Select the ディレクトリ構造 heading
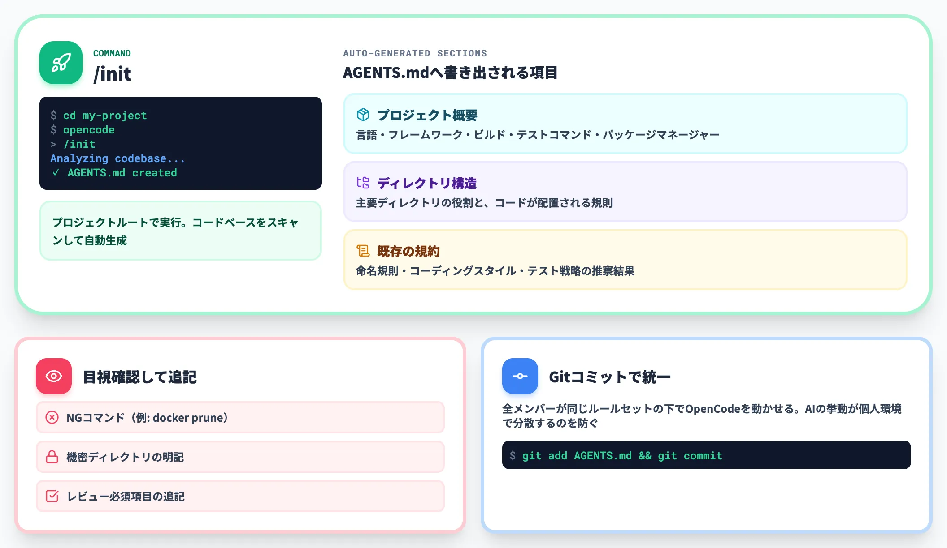Screen dimensions: 947x548 pyautogui.click(x=427, y=183)
